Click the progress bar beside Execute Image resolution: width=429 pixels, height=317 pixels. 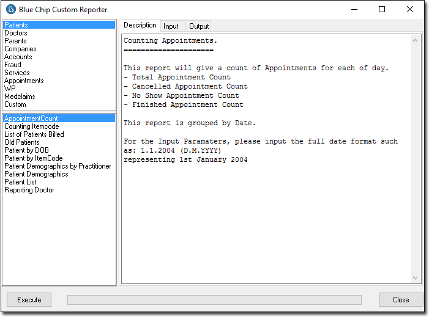214,300
